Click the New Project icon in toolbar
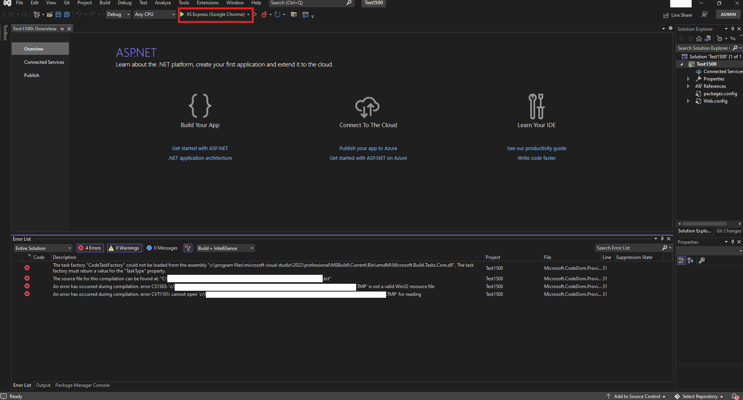The width and height of the screenshot is (743, 400). click(37, 14)
